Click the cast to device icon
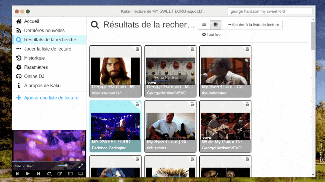This screenshot has width=325, height=182. pos(70,174)
